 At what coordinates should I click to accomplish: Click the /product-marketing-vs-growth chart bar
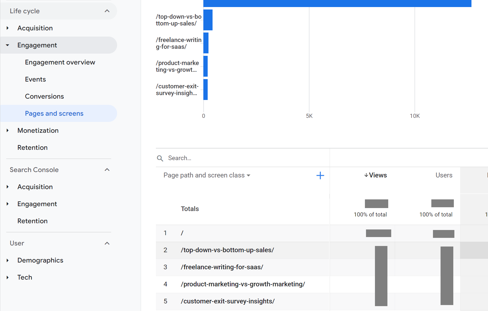(x=206, y=66)
